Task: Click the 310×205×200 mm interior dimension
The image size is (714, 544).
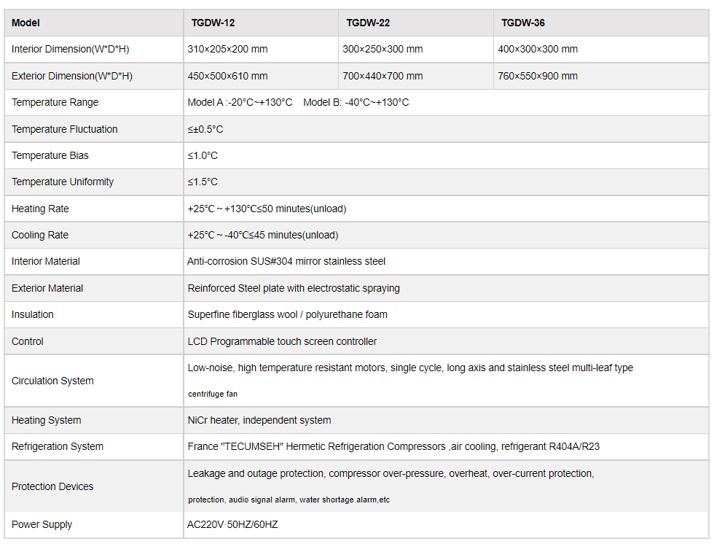Action: tap(227, 50)
